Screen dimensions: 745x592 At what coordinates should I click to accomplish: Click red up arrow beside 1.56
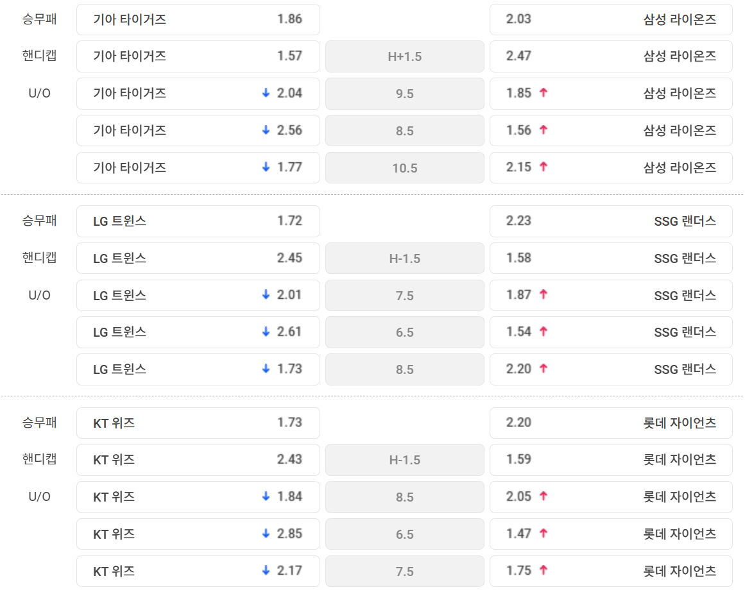pyautogui.click(x=544, y=130)
